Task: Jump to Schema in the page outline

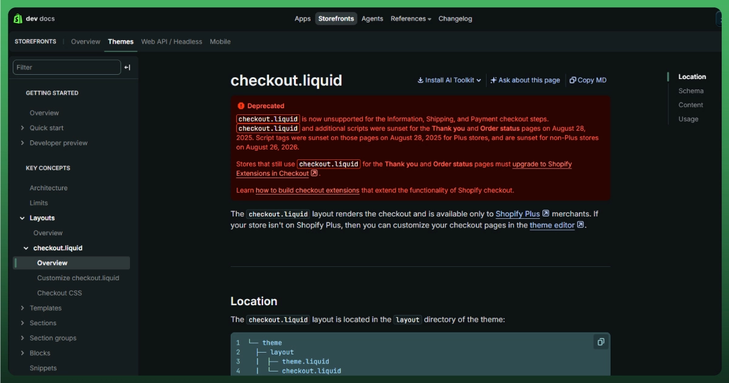Action: [x=691, y=91]
